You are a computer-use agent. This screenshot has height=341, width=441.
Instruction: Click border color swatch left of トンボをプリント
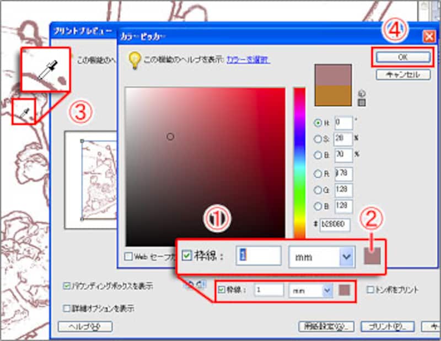point(344,290)
